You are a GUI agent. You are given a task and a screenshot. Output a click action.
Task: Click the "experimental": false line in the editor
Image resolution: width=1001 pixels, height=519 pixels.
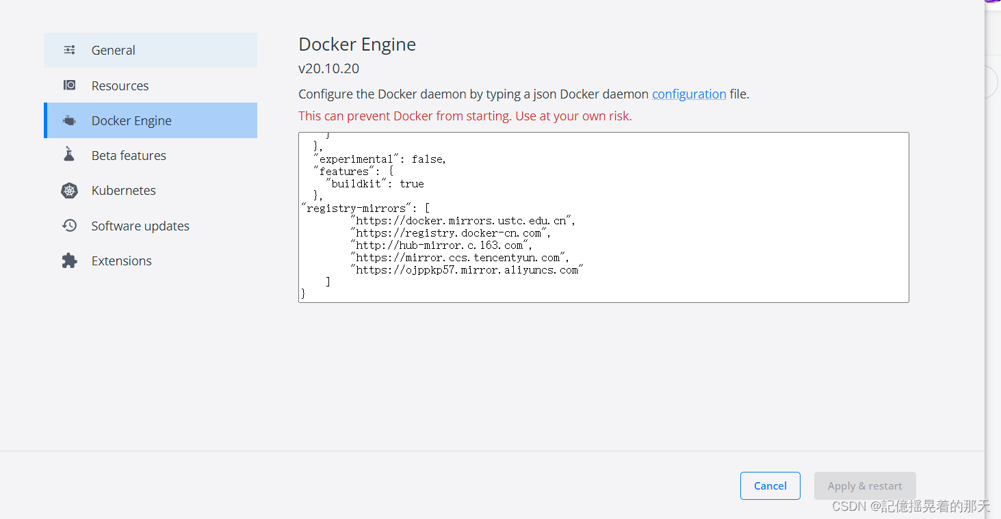pos(380,159)
